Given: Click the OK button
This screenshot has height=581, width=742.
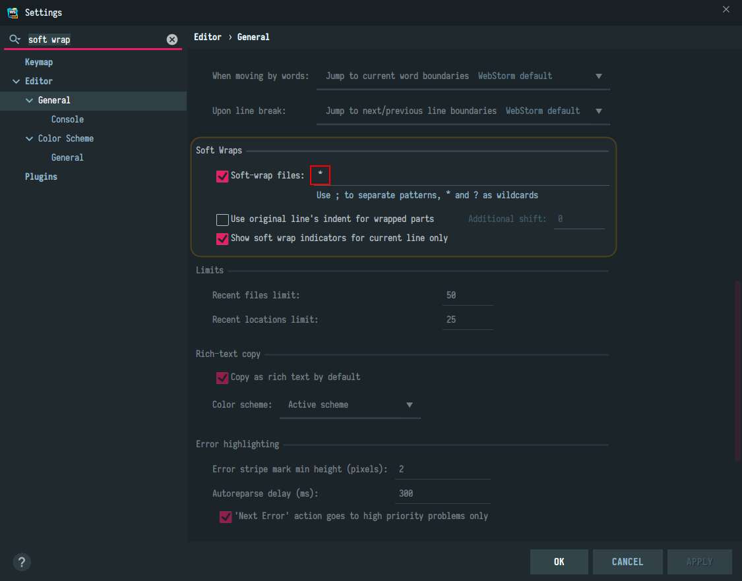Looking at the screenshot, I should click(559, 562).
